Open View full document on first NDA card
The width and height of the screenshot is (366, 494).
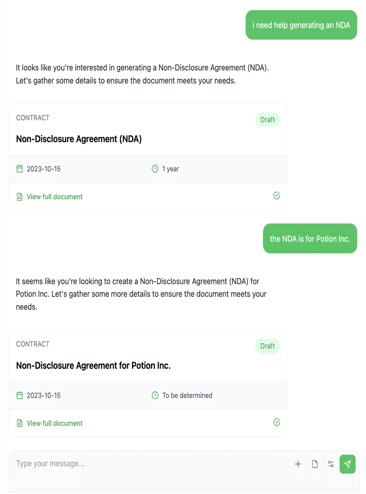tap(55, 197)
